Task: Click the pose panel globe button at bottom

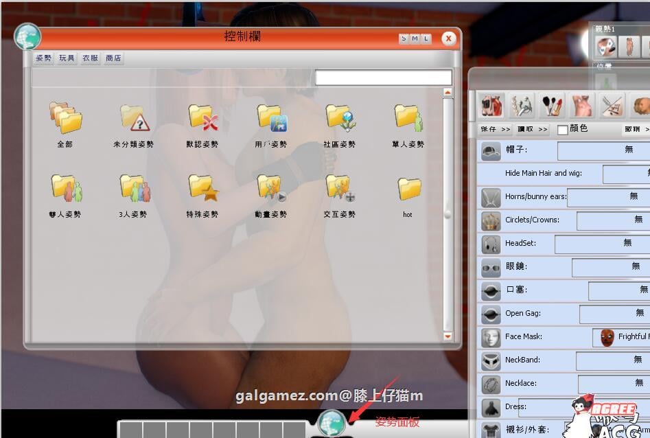Action: 332,422
